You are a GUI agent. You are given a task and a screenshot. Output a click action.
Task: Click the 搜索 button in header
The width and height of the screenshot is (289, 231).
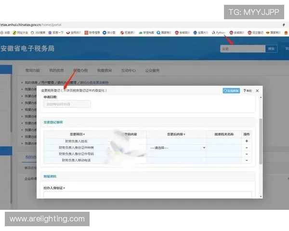point(272,49)
